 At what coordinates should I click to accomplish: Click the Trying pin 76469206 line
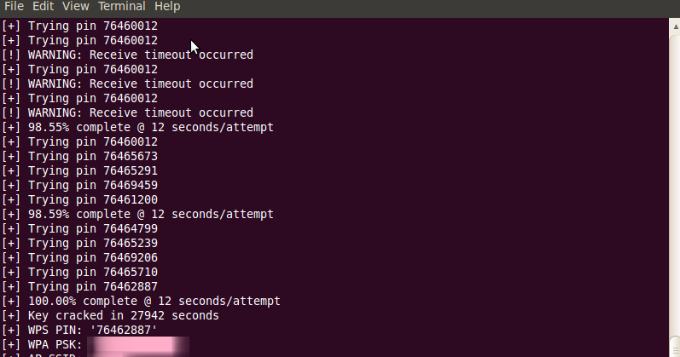(x=80, y=258)
